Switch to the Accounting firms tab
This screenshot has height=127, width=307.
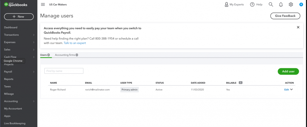66,55
